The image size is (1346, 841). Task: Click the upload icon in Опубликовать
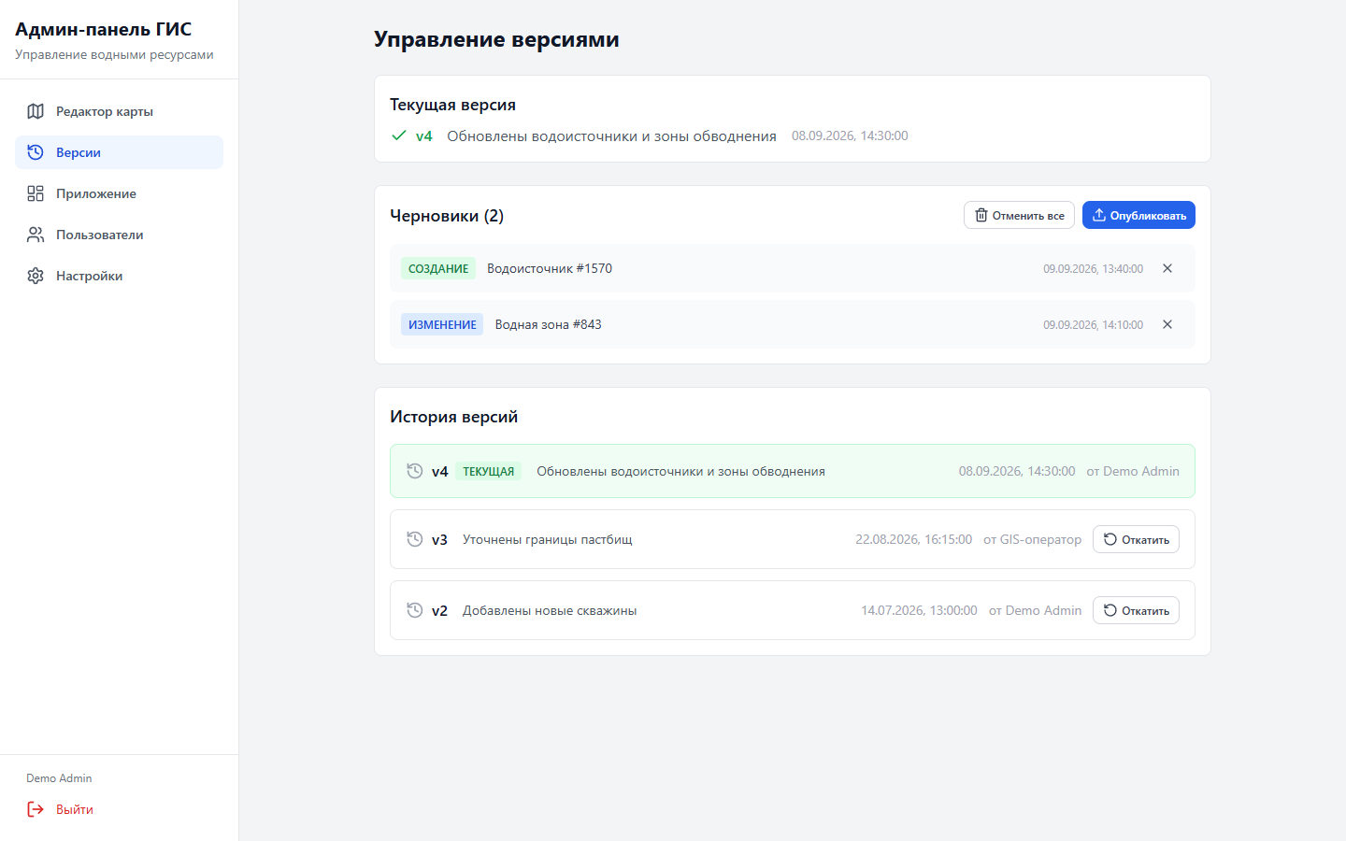point(1099,215)
